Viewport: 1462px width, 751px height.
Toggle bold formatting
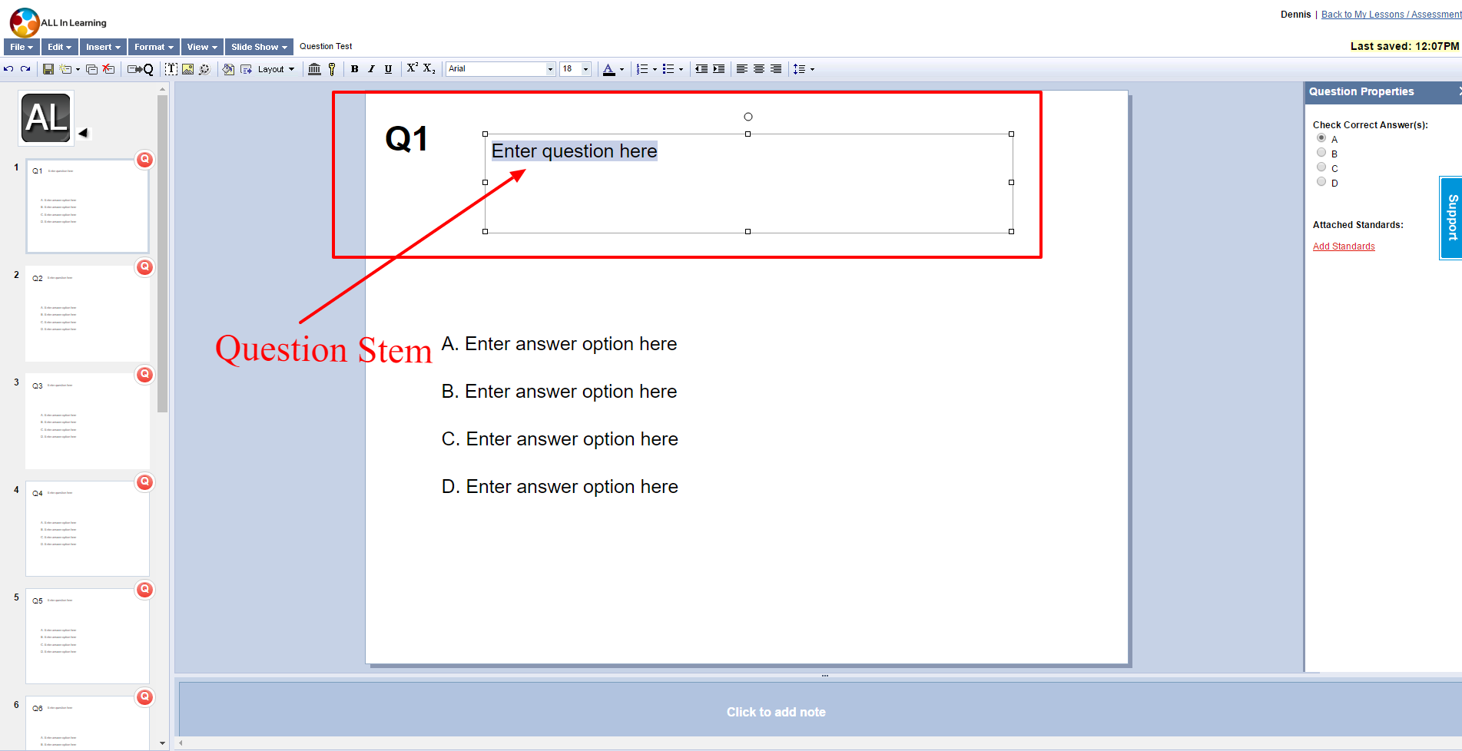pos(354,69)
